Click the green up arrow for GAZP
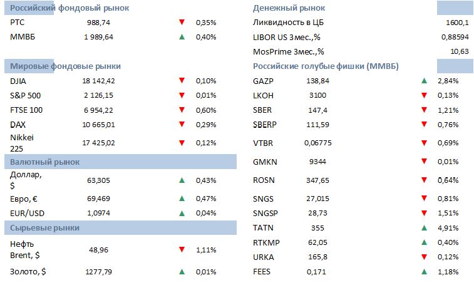474x285 pixels. [424, 81]
